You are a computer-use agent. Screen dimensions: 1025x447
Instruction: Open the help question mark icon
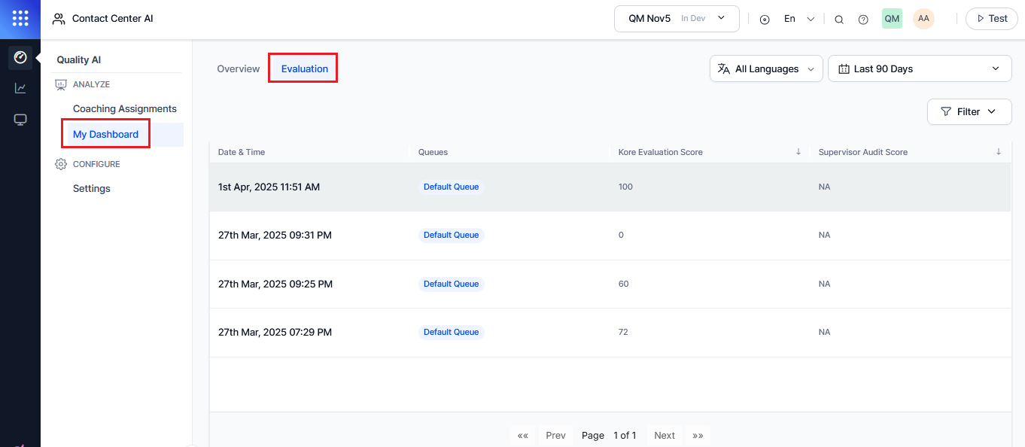pyautogui.click(x=863, y=20)
